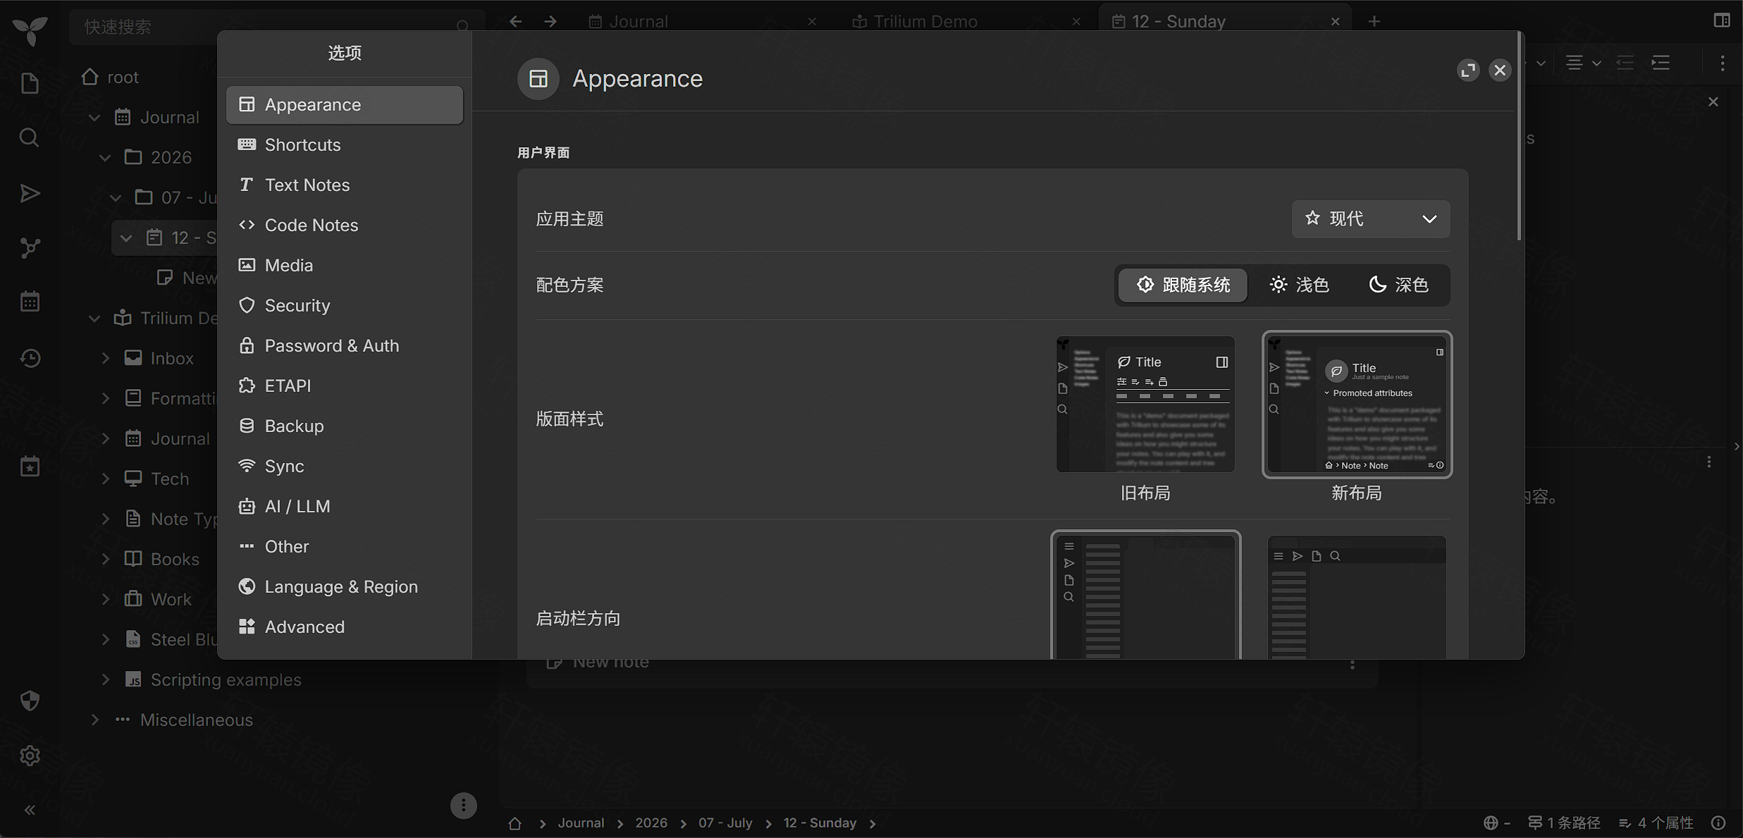
Task: Click the jump-to-note arrow icon
Action: click(x=30, y=193)
